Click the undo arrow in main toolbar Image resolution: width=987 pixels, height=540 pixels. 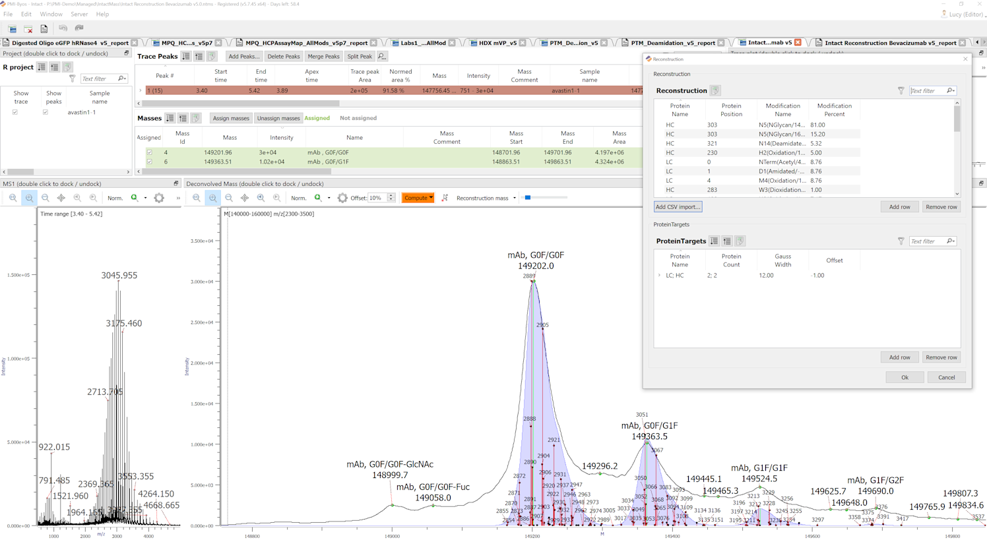pos(63,28)
